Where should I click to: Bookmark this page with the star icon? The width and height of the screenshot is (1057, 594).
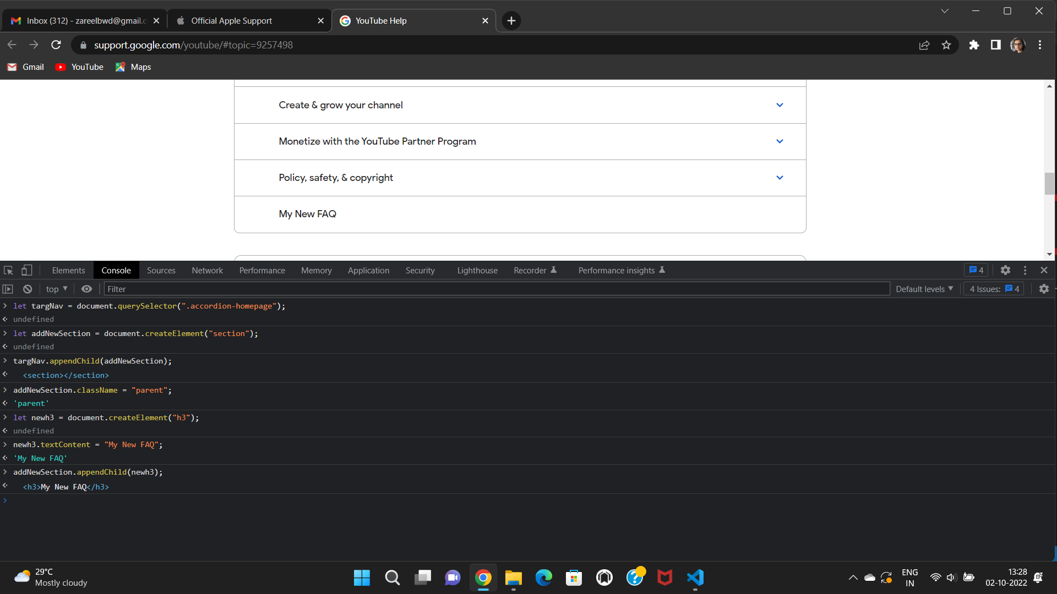click(x=946, y=45)
